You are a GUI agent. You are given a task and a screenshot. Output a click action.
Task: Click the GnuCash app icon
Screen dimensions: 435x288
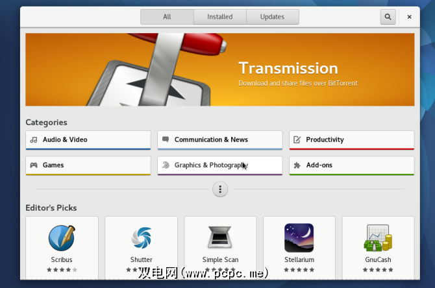[378, 238]
